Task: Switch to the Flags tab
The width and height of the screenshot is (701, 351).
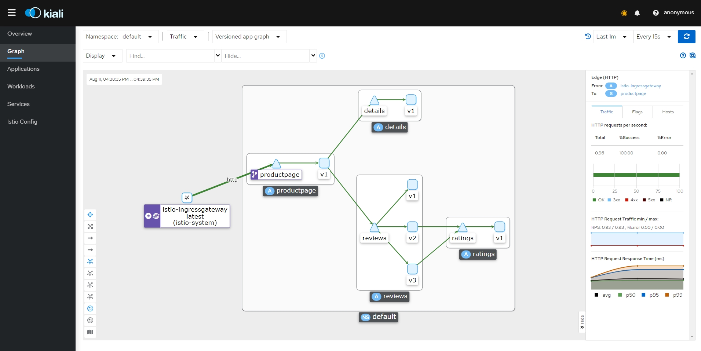Action: [637, 112]
